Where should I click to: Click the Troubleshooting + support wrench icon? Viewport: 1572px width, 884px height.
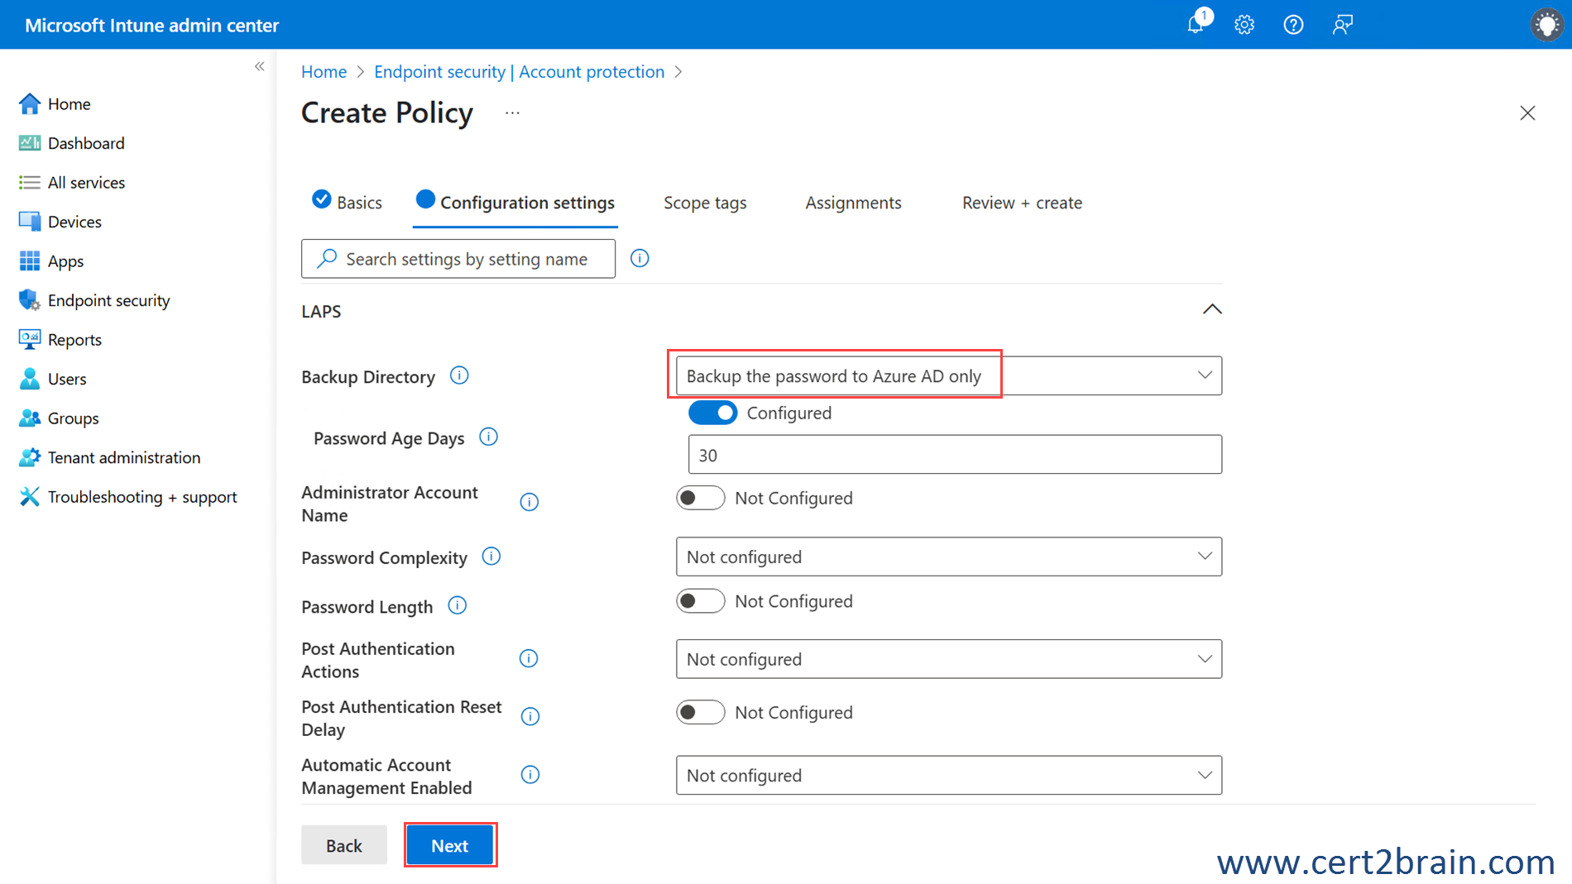[x=30, y=496]
